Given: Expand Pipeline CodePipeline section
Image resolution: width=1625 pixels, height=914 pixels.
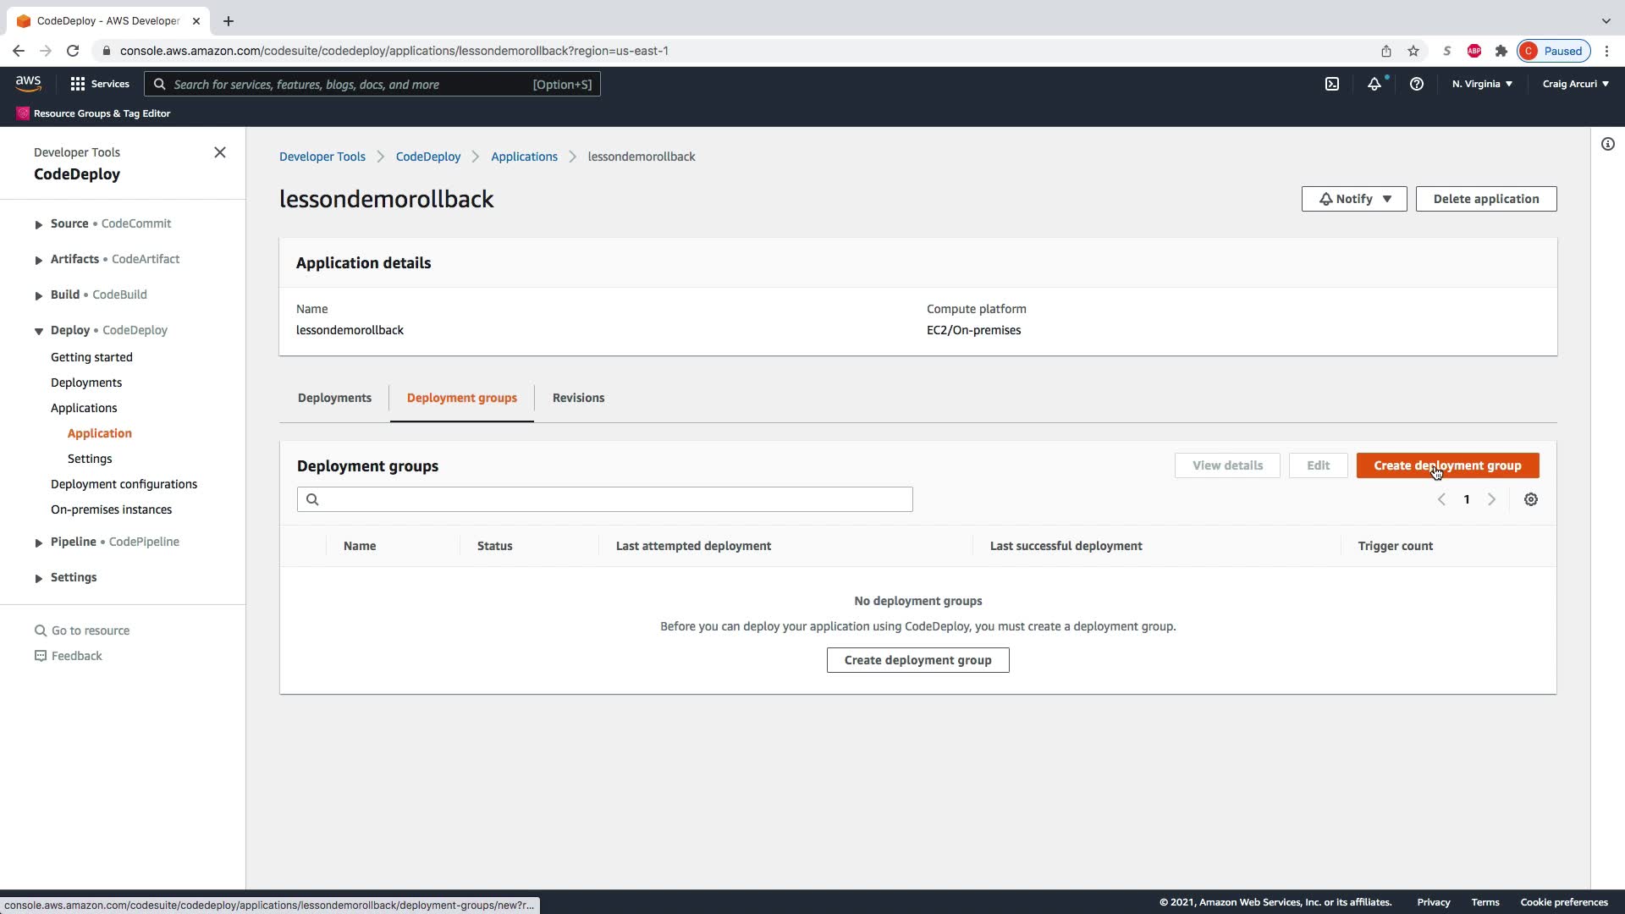Looking at the screenshot, I should [39, 542].
